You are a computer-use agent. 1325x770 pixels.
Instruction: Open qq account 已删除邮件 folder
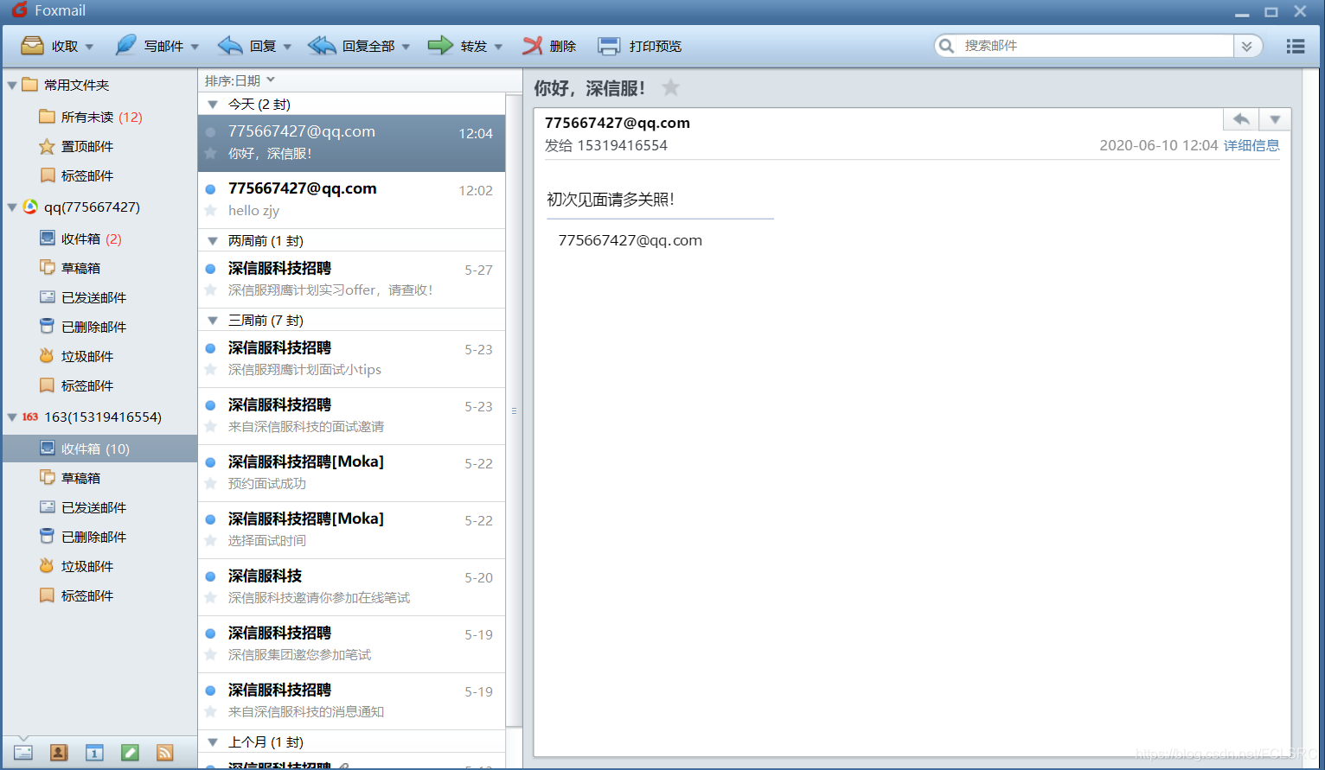pos(93,327)
